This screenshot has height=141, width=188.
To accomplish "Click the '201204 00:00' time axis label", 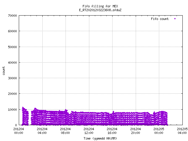I will click(x=19, y=131).
